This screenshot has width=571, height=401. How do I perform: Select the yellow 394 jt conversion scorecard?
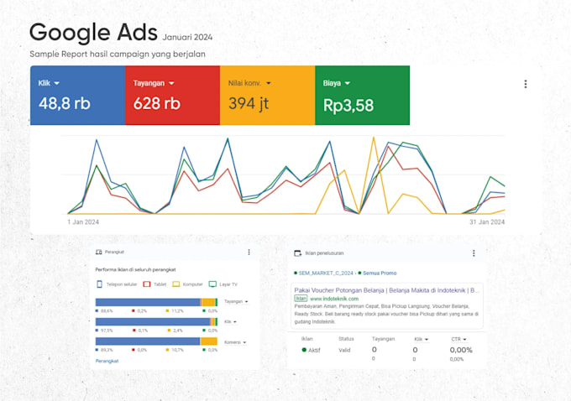[x=268, y=96]
